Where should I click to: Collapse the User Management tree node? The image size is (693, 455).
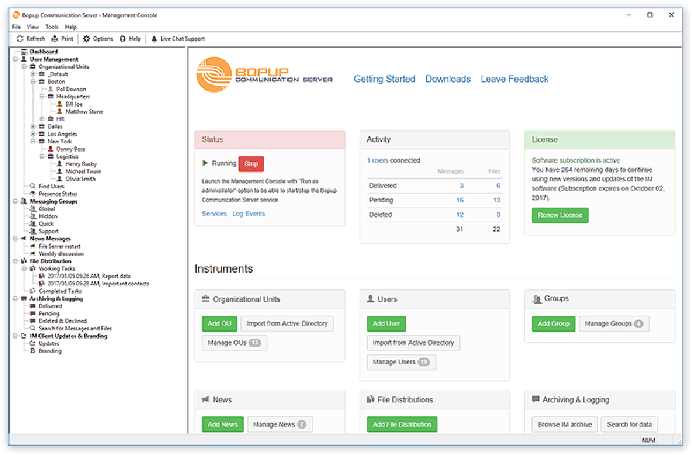point(15,59)
